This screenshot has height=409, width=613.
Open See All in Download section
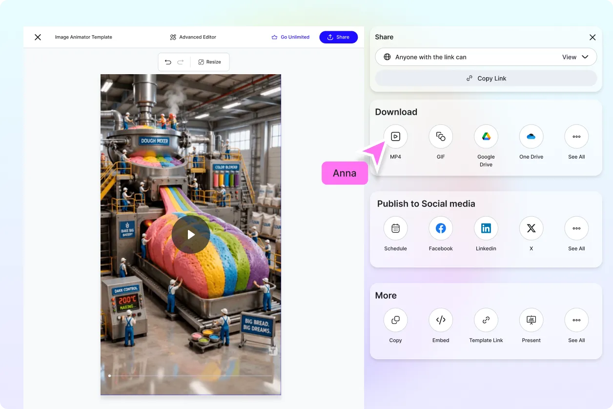pyautogui.click(x=576, y=137)
